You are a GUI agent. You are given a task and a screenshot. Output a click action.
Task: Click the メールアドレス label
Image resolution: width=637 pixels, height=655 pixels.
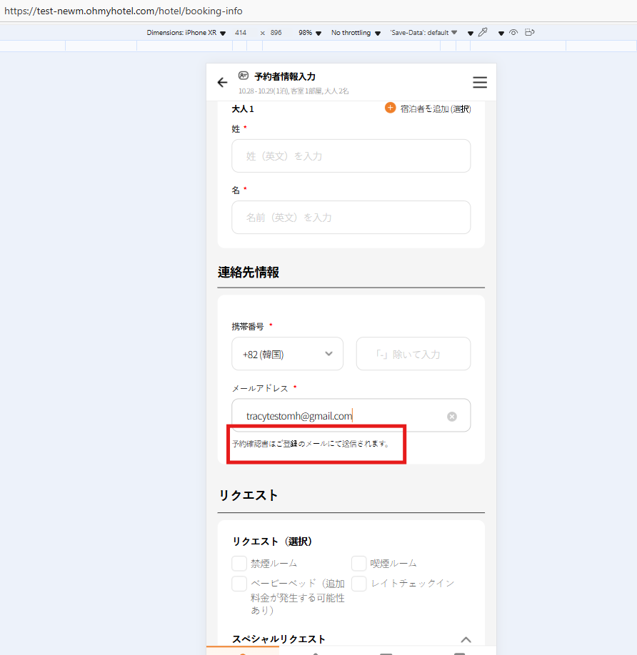[260, 388]
